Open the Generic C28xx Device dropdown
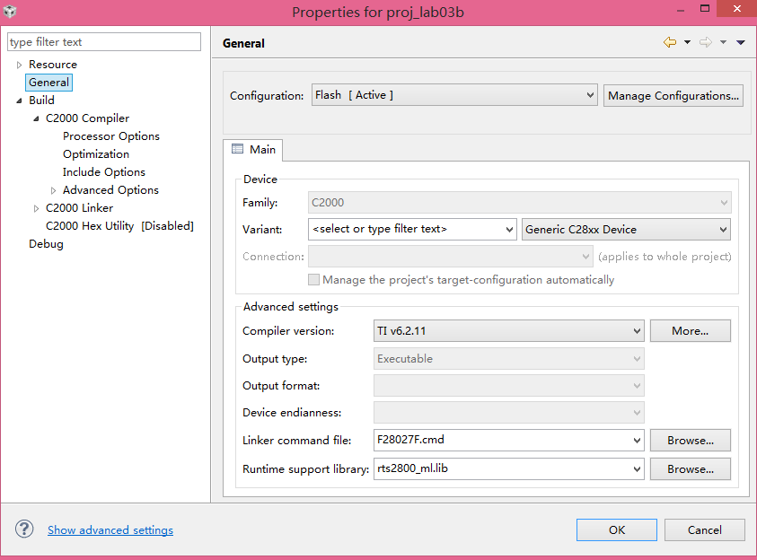Viewport: 757px width, 560px height. [626, 229]
